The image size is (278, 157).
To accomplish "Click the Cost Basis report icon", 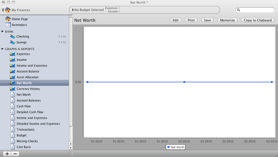I will pos(13,147).
